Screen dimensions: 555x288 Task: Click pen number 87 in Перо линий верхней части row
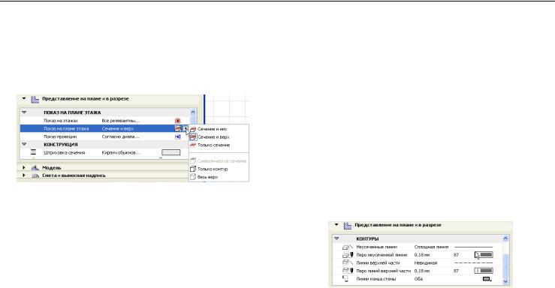(x=456, y=271)
